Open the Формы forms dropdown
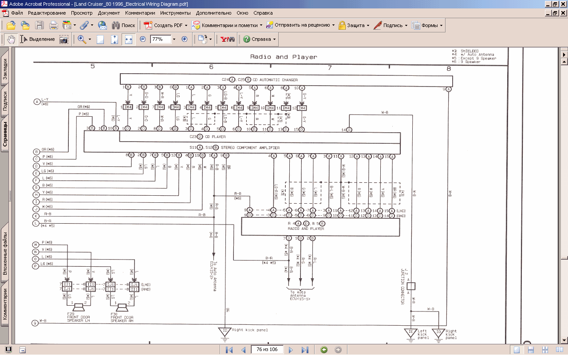 pyautogui.click(x=427, y=25)
